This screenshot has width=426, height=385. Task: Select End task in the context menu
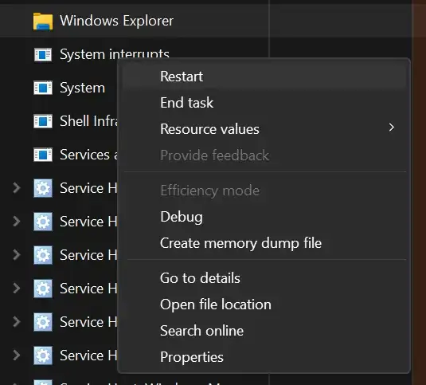(x=264, y=103)
